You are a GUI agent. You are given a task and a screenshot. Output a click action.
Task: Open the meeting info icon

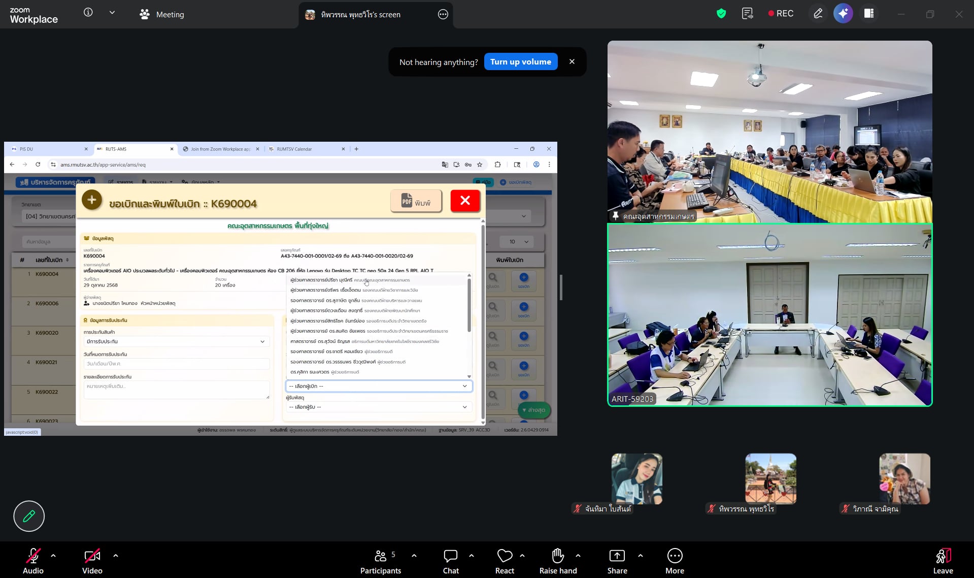click(x=88, y=13)
